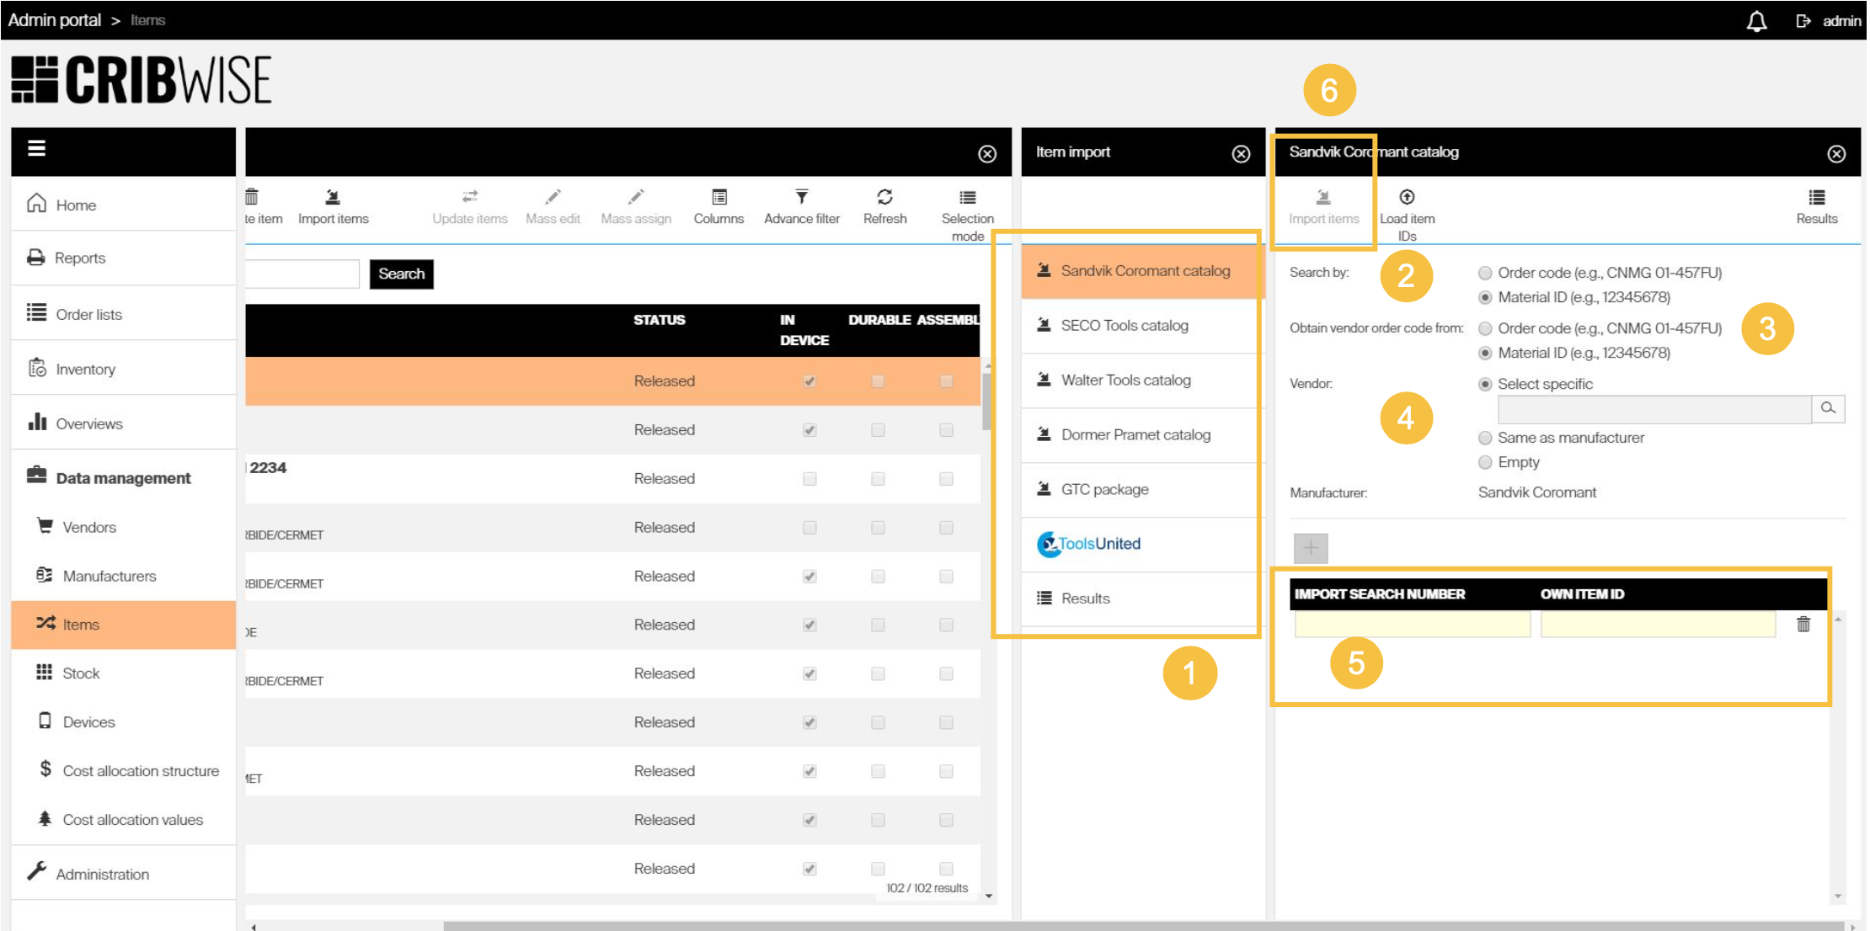Select Search by Material ID radio
This screenshot has width=1870, height=931.
[1485, 297]
